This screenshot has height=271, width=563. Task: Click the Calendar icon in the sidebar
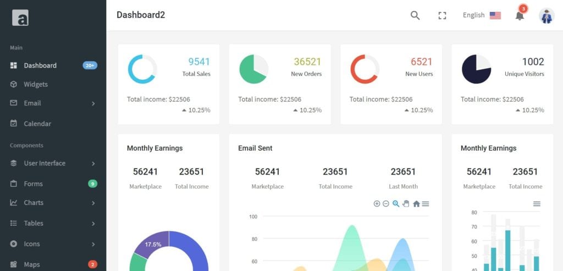pos(14,124)
